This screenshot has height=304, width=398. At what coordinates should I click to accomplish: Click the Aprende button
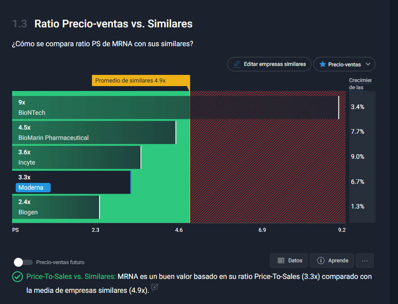[x=332, y=261]
